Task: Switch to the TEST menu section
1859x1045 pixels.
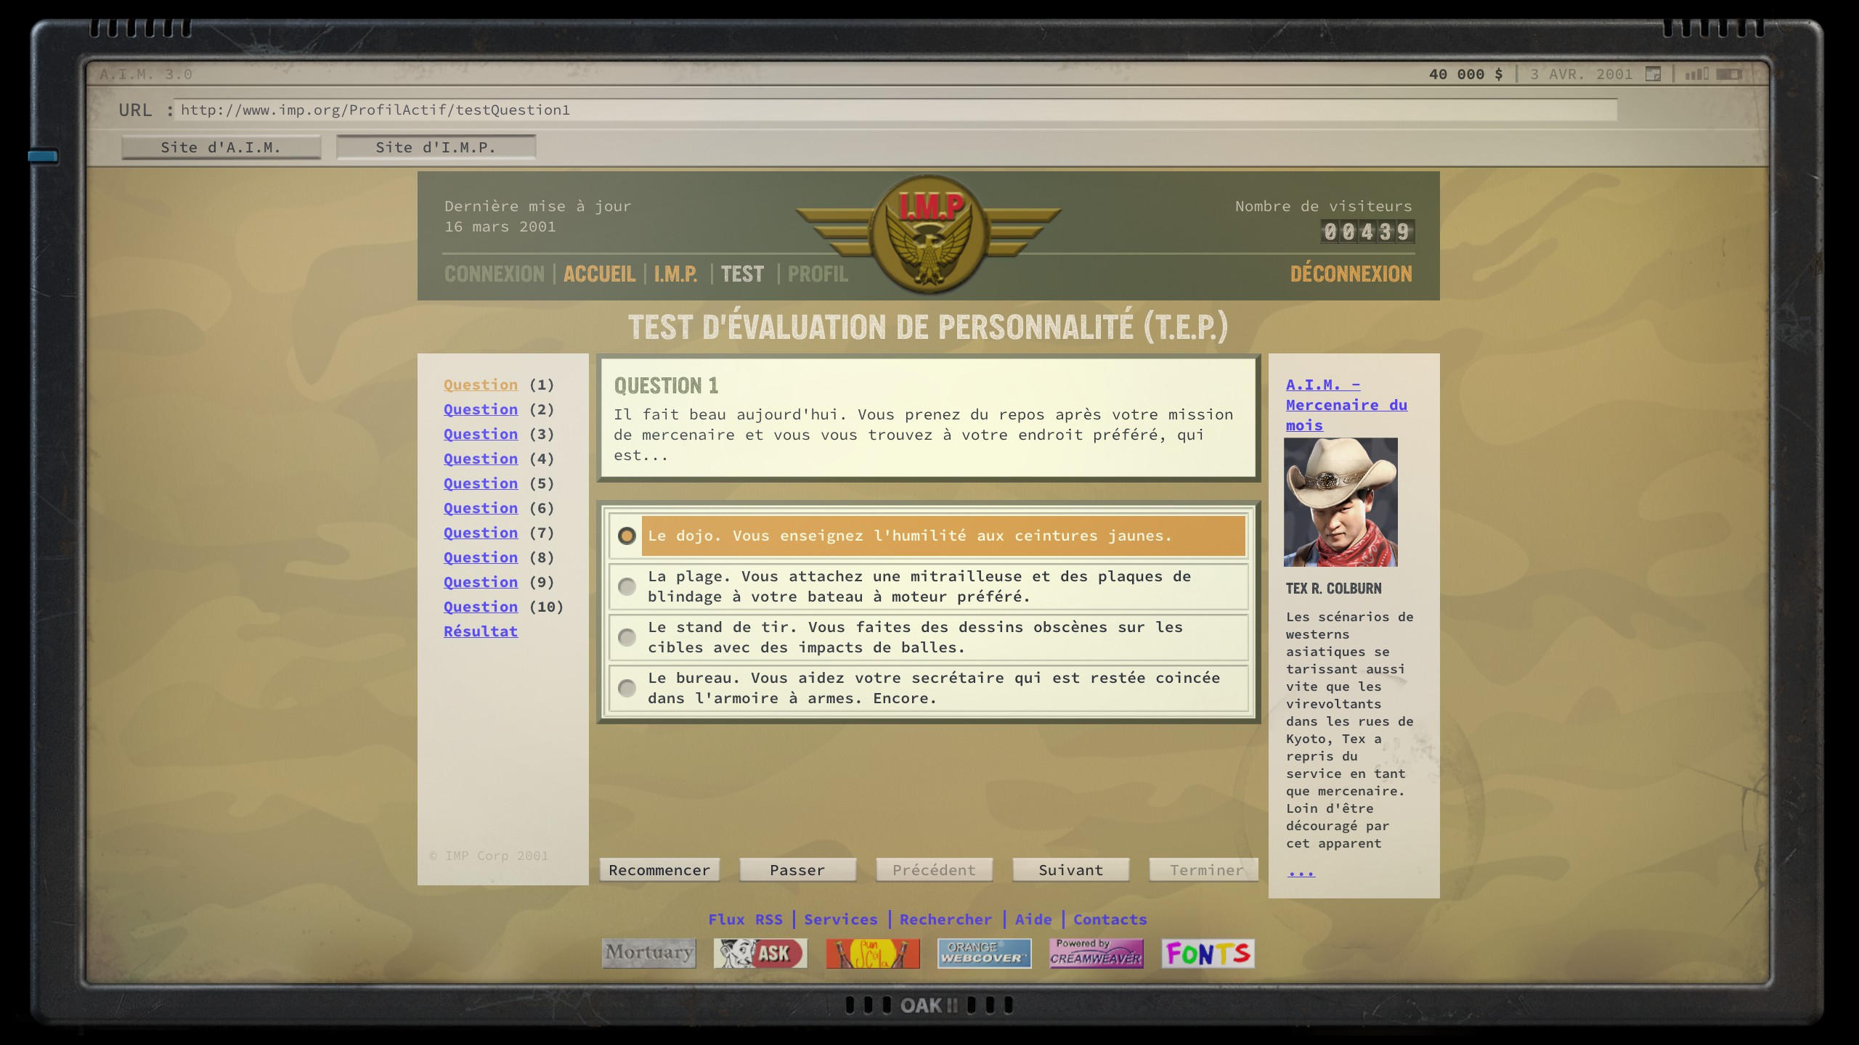Action: pyautogui.click(x=742, y=274)
